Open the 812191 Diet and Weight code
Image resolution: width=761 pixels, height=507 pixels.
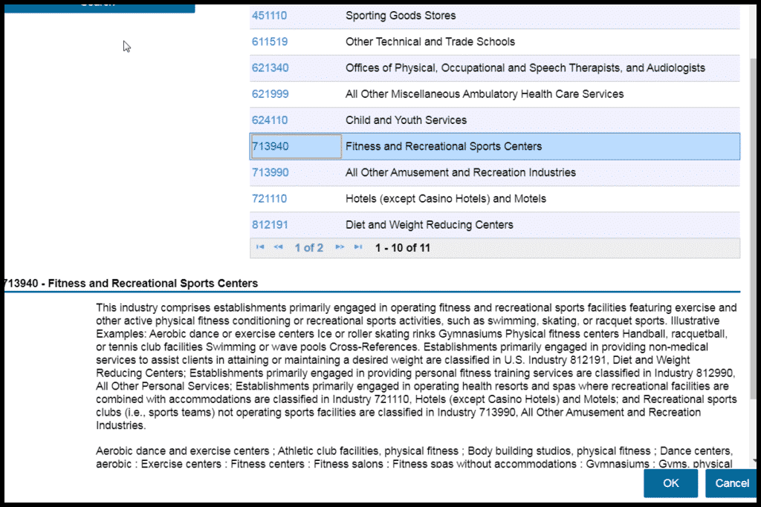pos(270,225)
